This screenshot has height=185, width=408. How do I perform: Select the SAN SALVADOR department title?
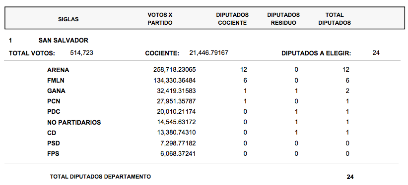63,41
